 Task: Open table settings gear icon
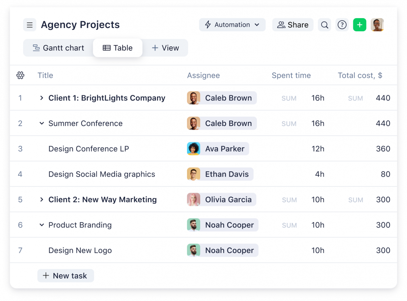[20, 75]
